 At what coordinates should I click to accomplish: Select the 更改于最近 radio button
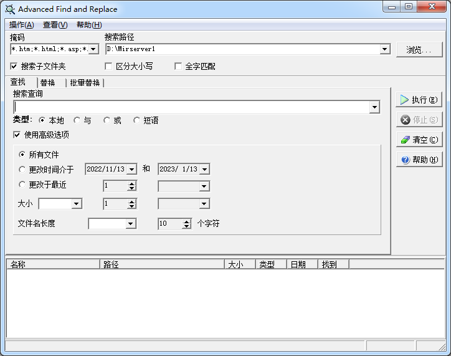[22, 184]
